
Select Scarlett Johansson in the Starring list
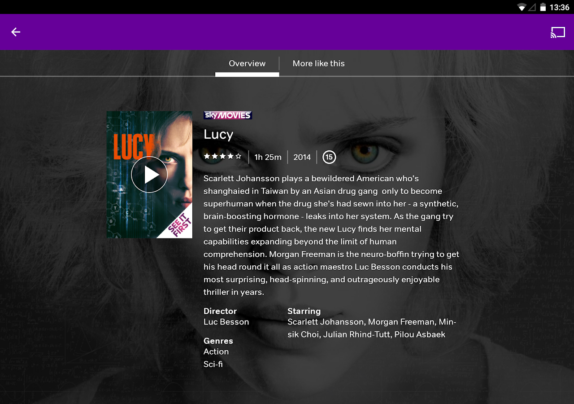[326, 322]
